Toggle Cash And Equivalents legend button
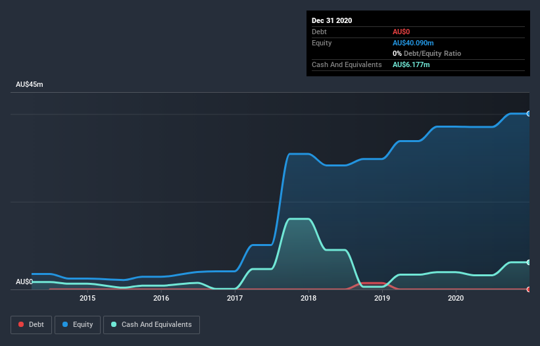The height and width of the screenshot is (346, 540). 151,325
